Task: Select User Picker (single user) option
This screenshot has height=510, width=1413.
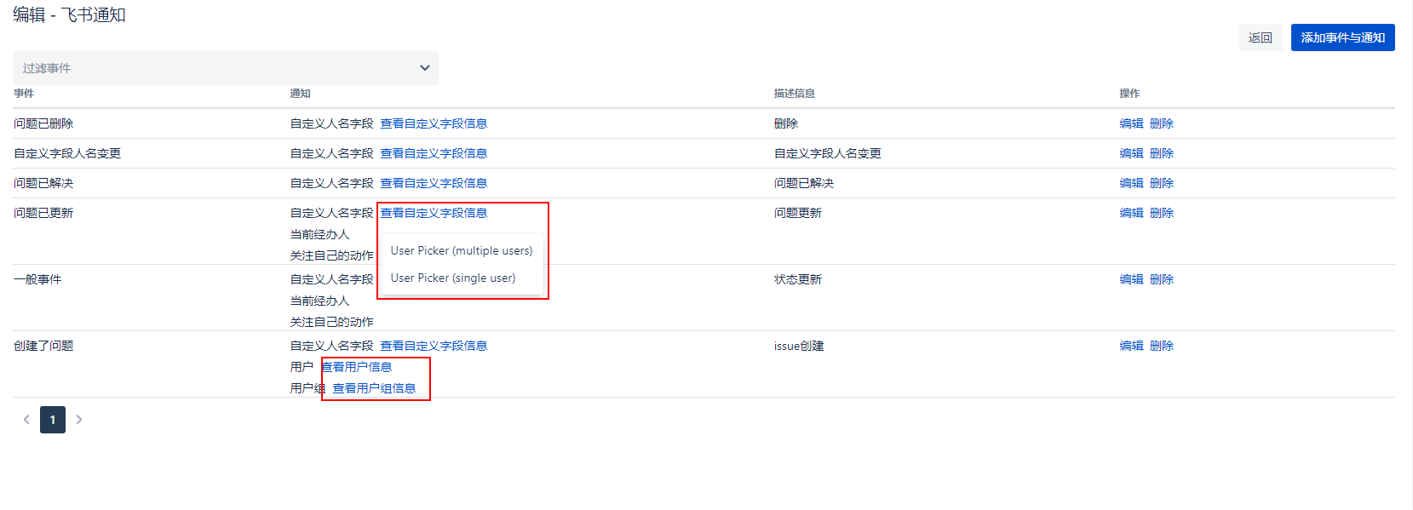Action: (x=452, y=278)
